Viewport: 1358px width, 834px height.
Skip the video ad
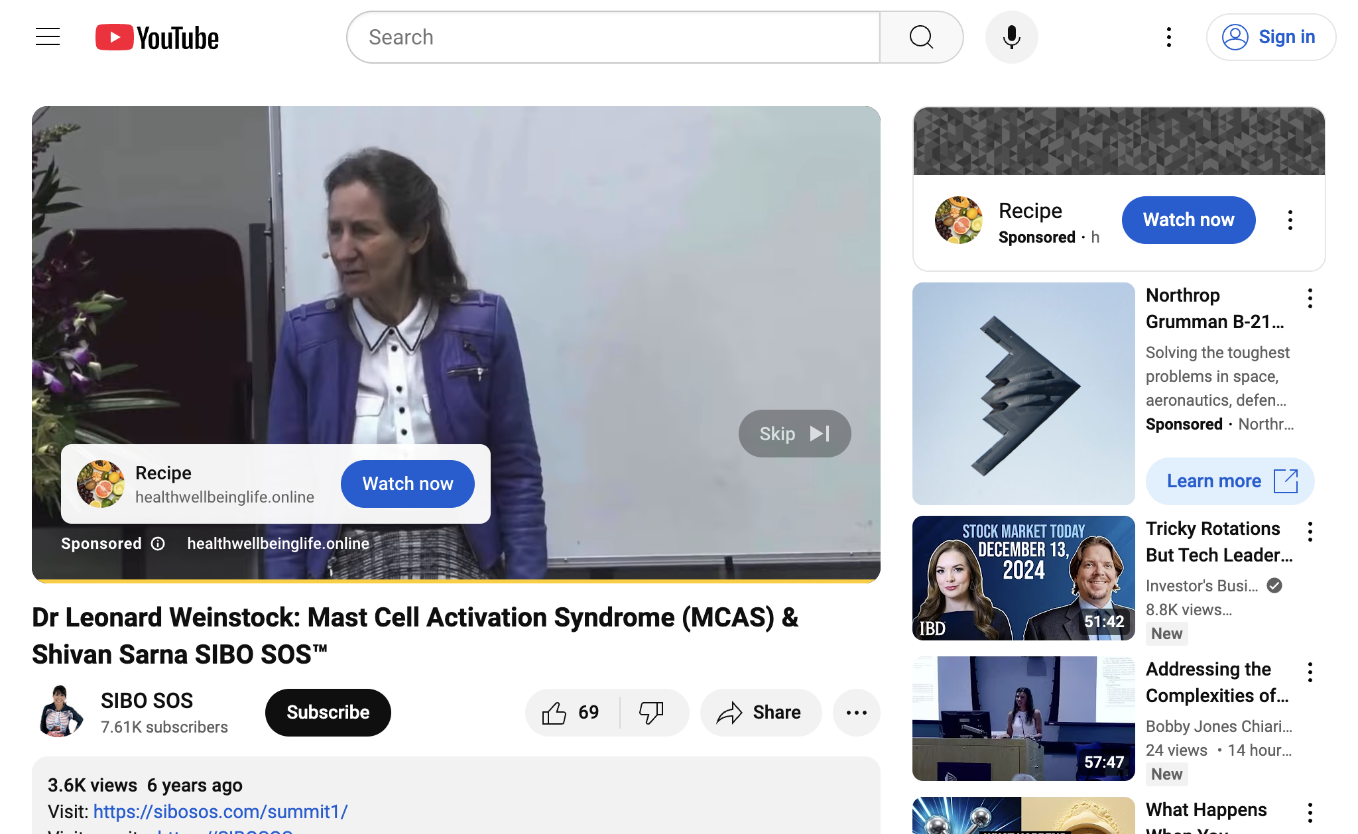pyautogui.click(x=794, y=434)
